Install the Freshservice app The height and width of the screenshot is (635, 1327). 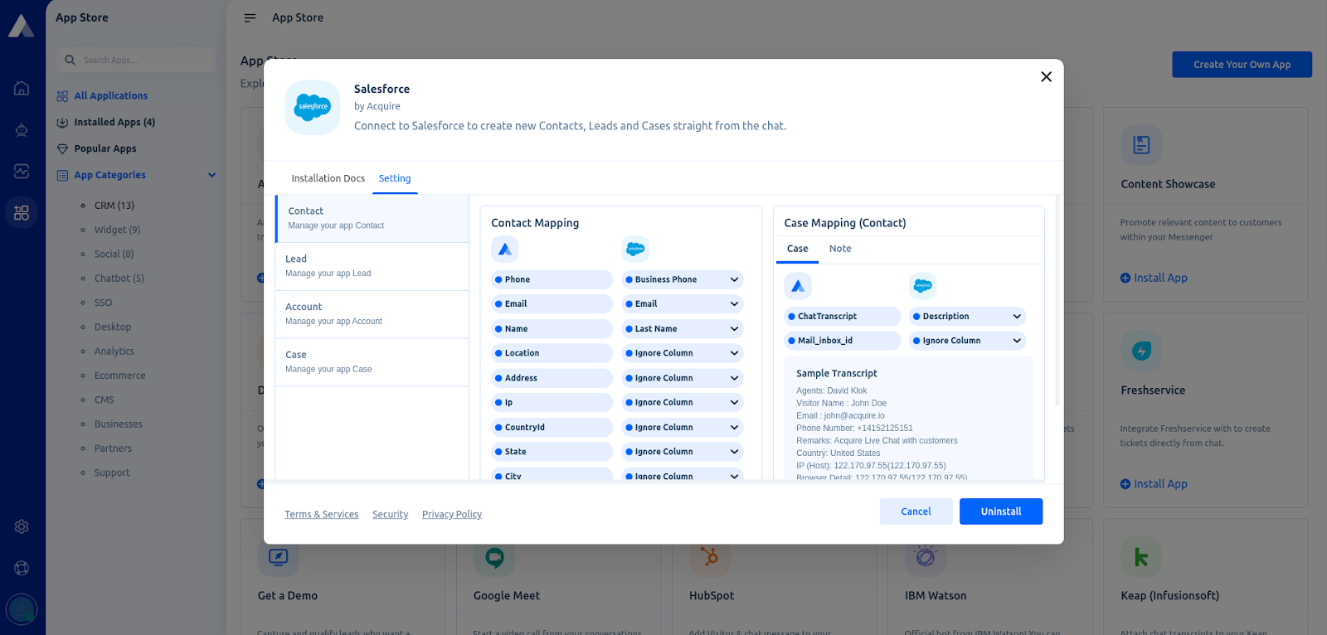coord(1154,484)
